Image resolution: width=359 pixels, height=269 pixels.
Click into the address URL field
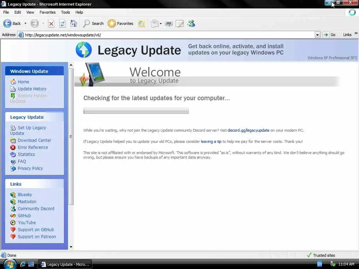pos(169,35)
